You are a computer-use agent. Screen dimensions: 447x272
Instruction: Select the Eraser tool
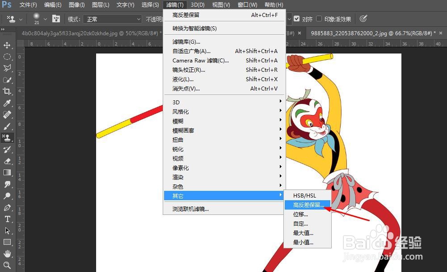[x=7, y=161]
